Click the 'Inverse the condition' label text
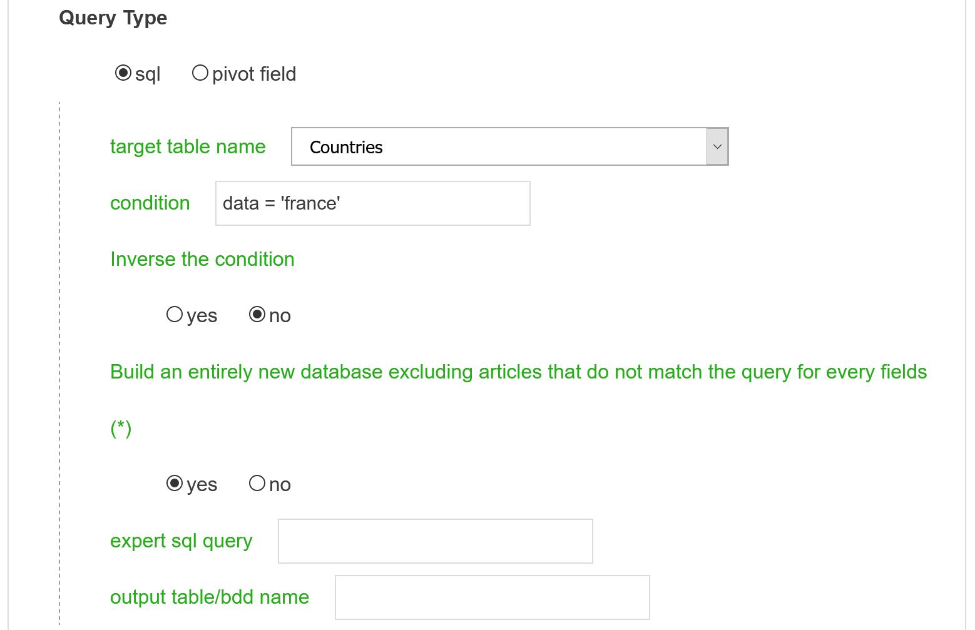The height and width of the screenshot is (630, 975). [202, 259]
